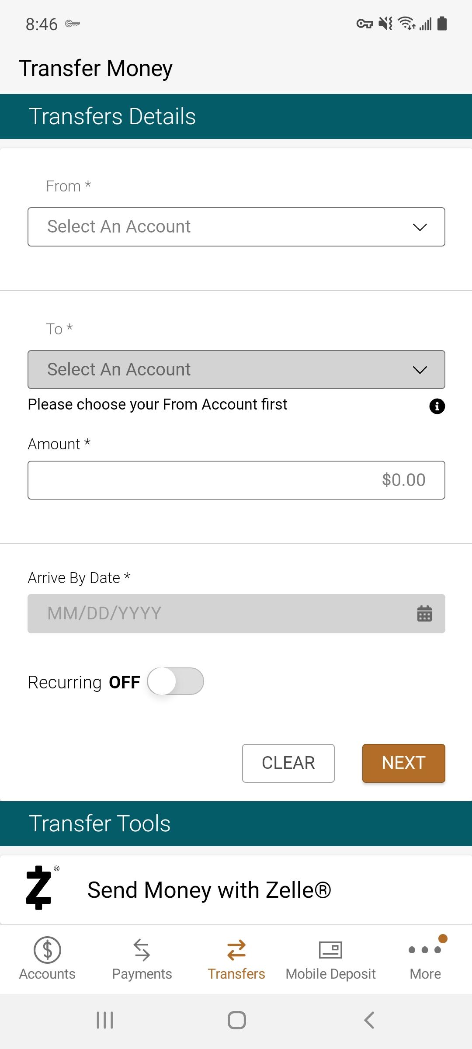Screen dimensions: 472x1049
Task: Open the To account dropdown
Action: pyautogui.click(x=236, y=369)
